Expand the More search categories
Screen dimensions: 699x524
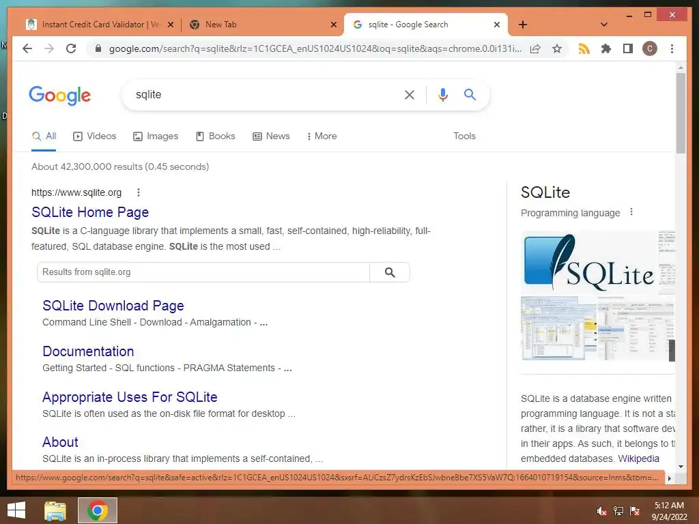pos(322,136)
